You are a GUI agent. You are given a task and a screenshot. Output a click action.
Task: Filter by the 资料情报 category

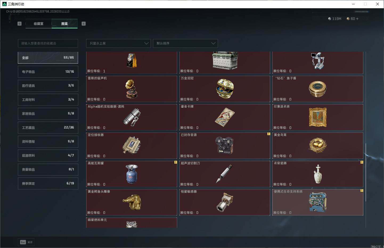click(x=48, y=142)
